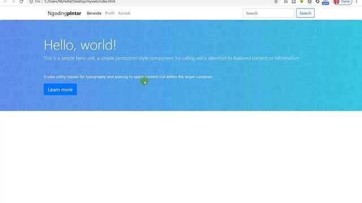Screen dimensions: 362x203
Task: Open the Kontak nav link
Action: click(124, 14)
